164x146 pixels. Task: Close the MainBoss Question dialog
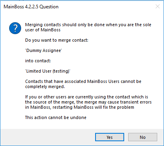(x=158, y=6)
